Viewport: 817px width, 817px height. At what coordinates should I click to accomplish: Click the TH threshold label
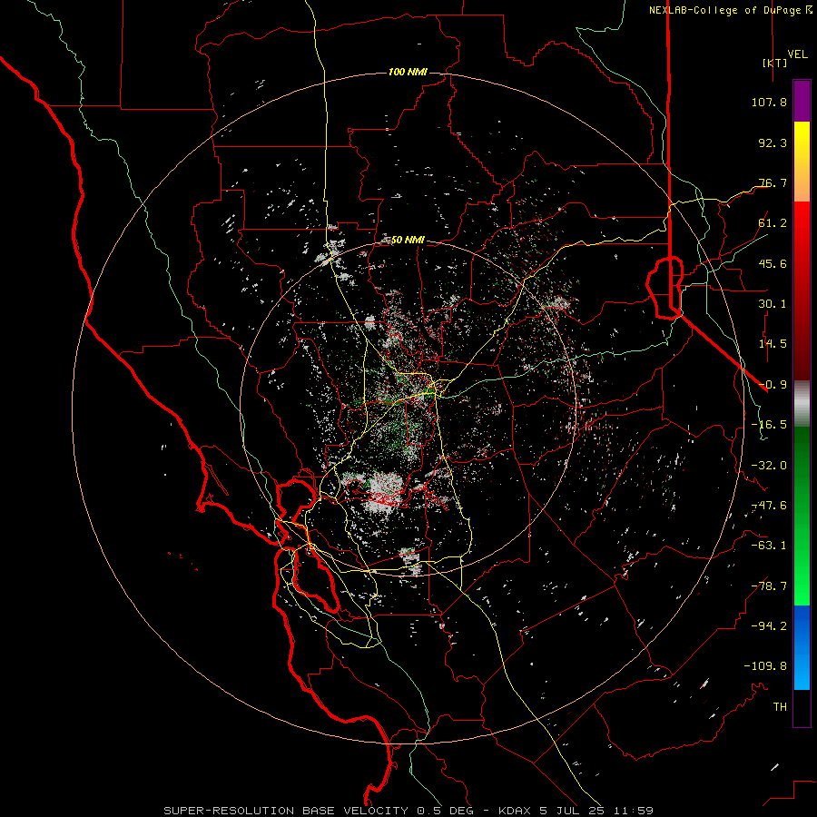point(780,707)
